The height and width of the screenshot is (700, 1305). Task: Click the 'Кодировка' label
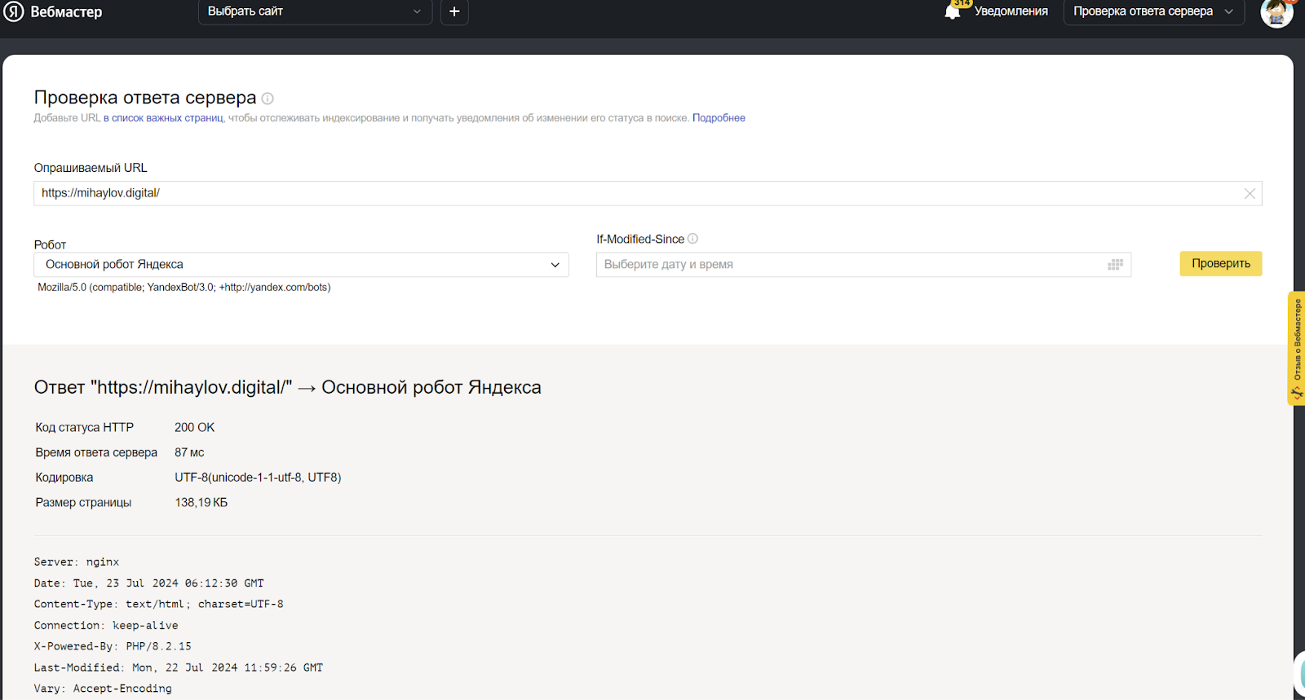click(64, 478)
